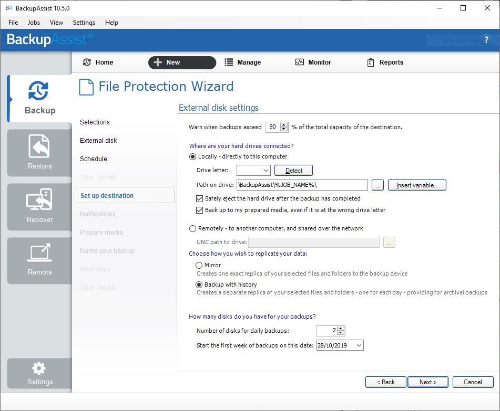Select Remotely - to another computer option

192,228
